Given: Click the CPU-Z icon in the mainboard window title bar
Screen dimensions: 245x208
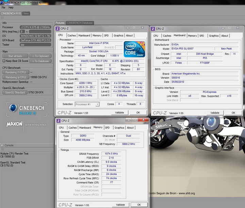Looking at the screenshot, I should click(x=153, y=29).
